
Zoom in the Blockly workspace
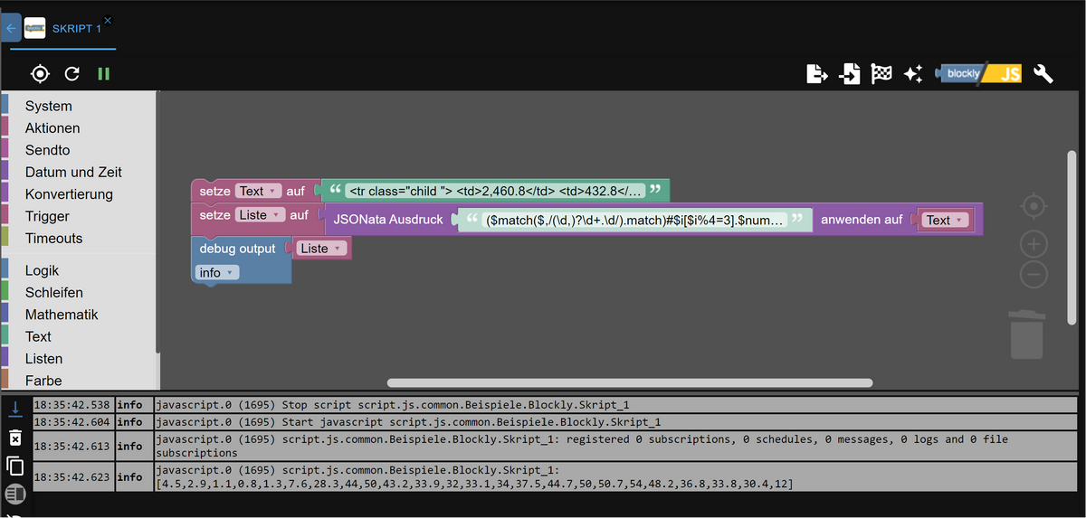[x=1034, y=244]
